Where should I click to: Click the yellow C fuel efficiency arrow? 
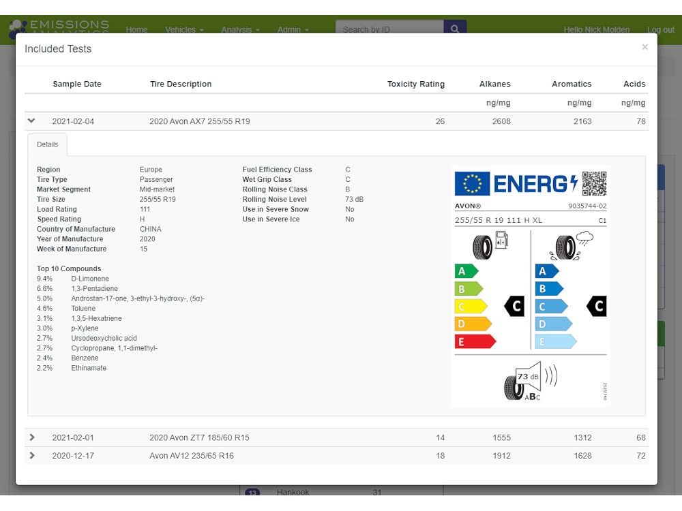[471, 307]
